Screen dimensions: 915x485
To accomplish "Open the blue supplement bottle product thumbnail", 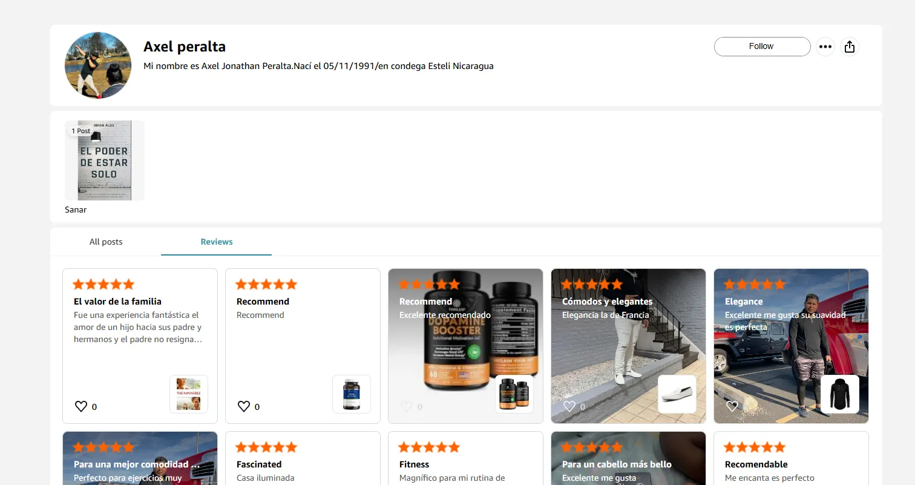I will (352, 394).
